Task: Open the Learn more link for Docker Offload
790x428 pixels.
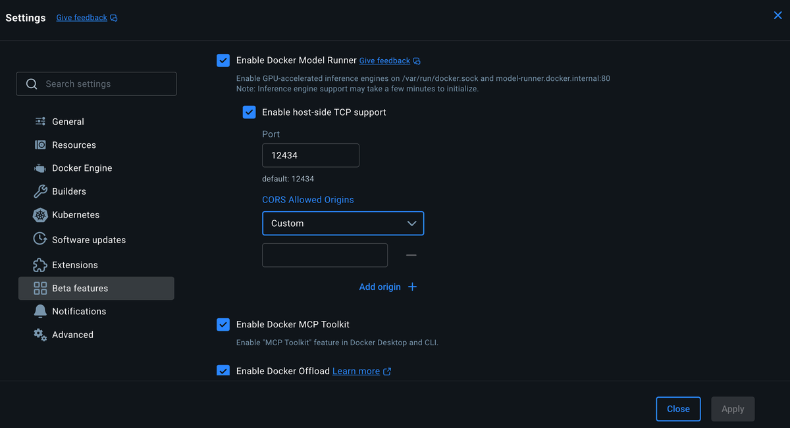Action: click(355, 371)
